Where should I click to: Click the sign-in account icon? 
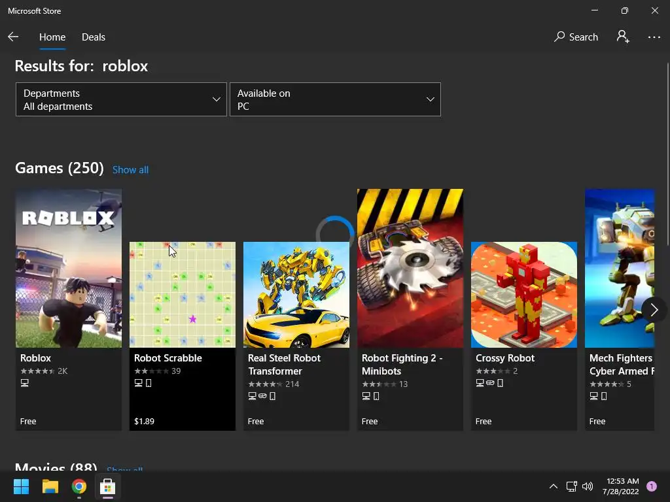click(623, 37)
